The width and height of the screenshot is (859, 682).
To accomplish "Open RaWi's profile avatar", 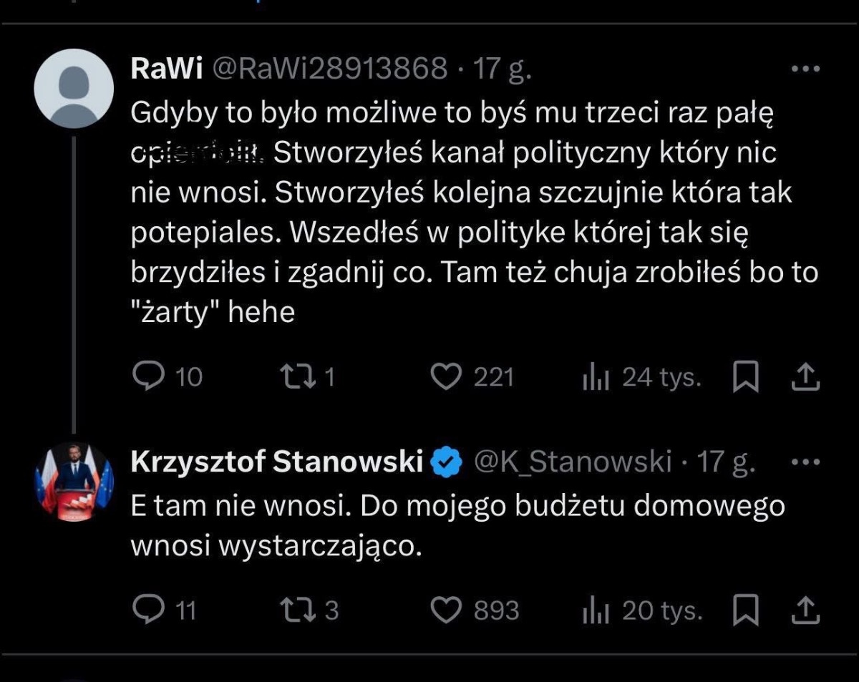I will coord(74,89).
